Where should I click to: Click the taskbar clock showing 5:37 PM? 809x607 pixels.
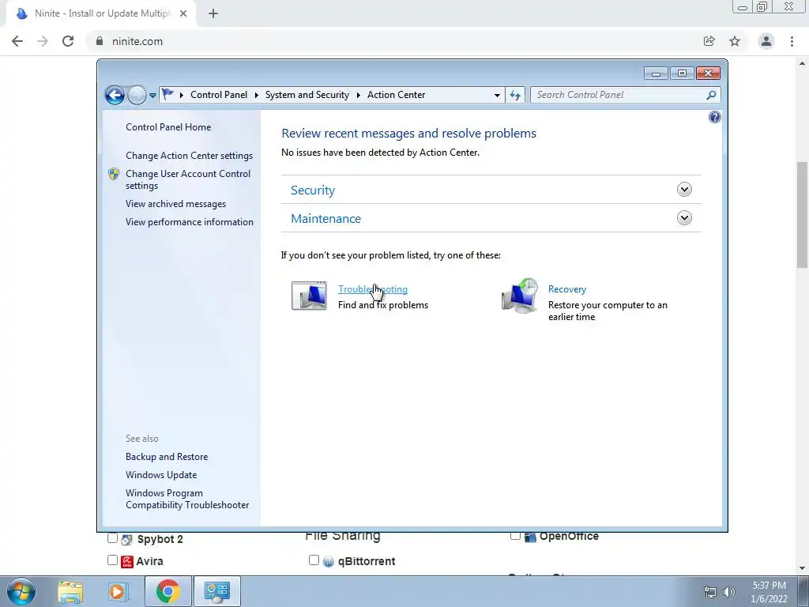769,592
